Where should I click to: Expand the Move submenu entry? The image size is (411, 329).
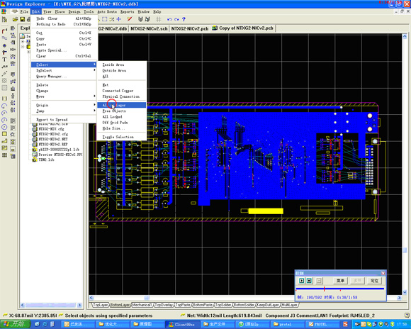pos(64,96)
